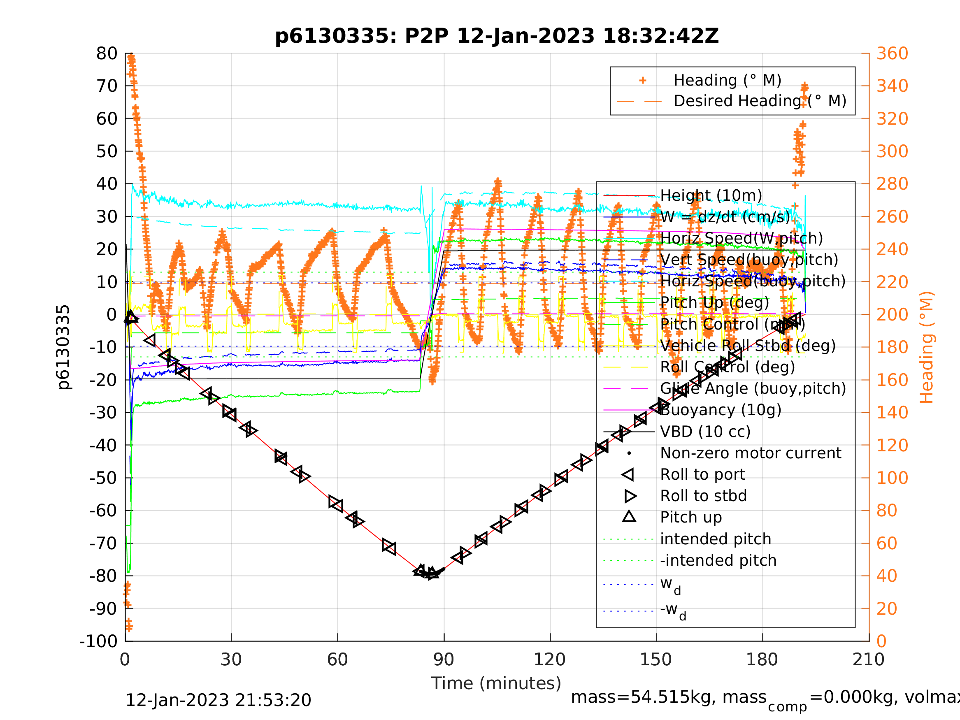Click the -intended pitch legend label
The height and width of the screenshot is (720, 960).
[718, 560]
